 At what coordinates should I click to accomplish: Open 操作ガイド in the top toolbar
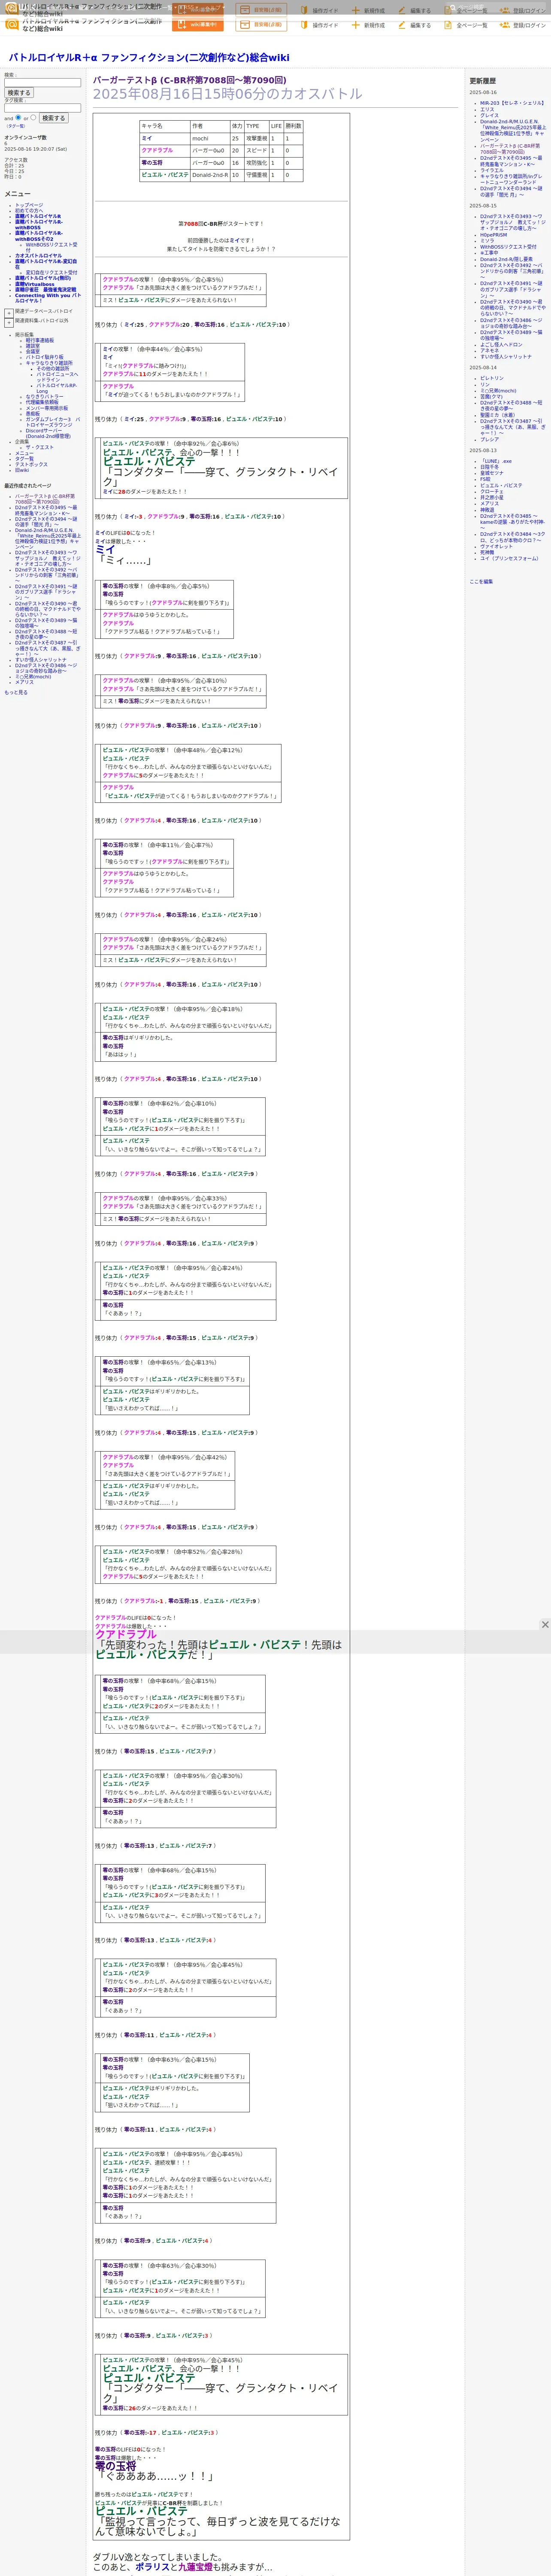pyautogui.click(x=318, y=25)
